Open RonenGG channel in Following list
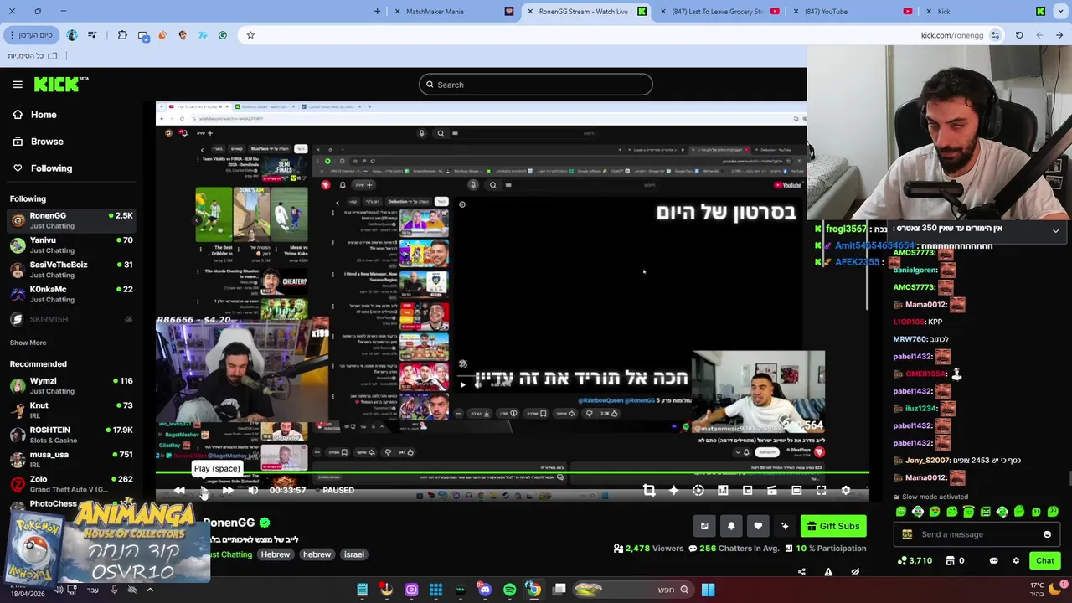The width and height of the screenshot is (1072, 603). [71, 220]
